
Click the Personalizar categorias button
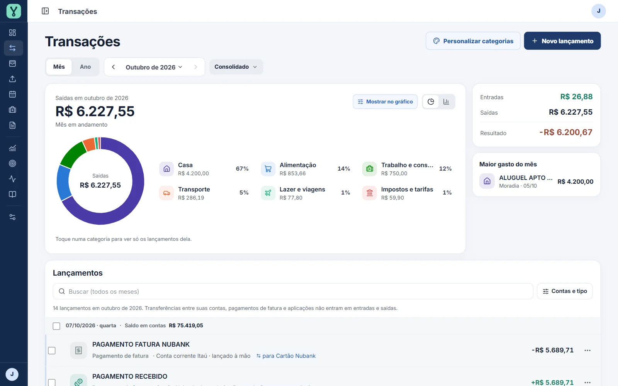(473, 41)
